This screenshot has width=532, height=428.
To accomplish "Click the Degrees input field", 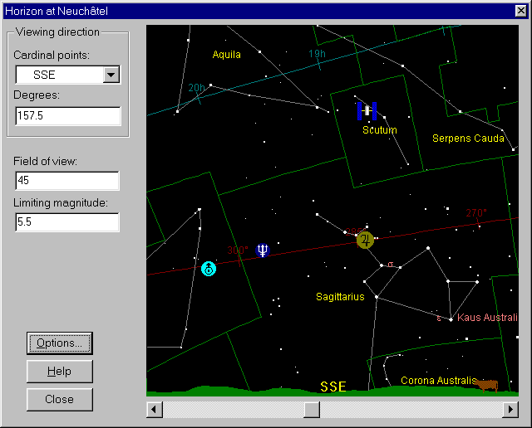I will [x=67, y=117].
